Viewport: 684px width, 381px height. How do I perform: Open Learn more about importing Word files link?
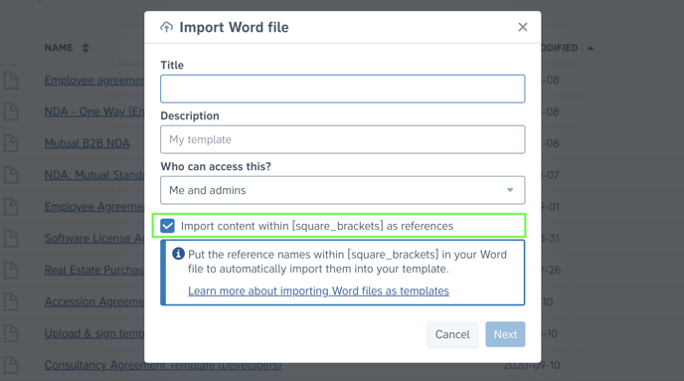pyautogui.click(x=318, y=291)
